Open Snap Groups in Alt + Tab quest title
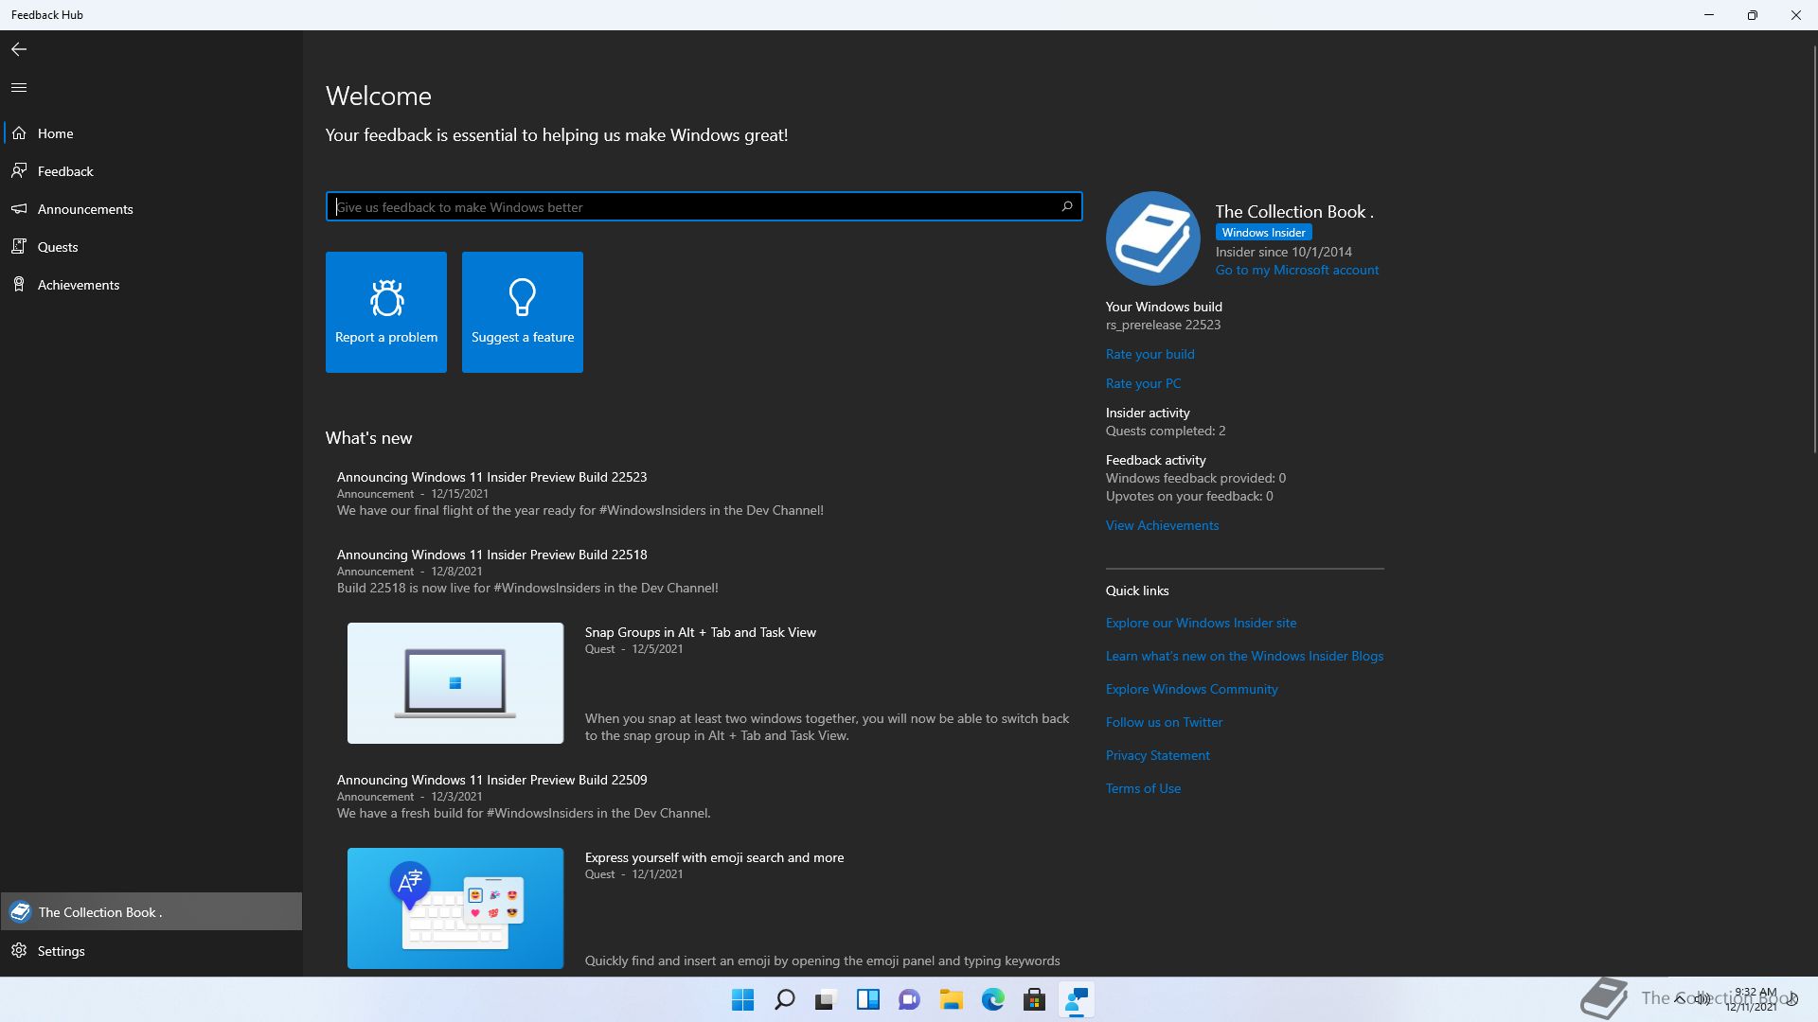The width and height of the screenshot is (1818, 1022). pyautogui.click(x=701, y=632)
